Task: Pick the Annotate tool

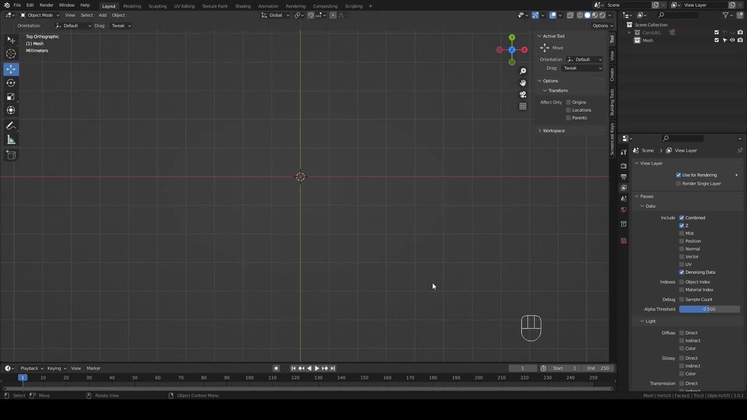Action: [10, 125]
